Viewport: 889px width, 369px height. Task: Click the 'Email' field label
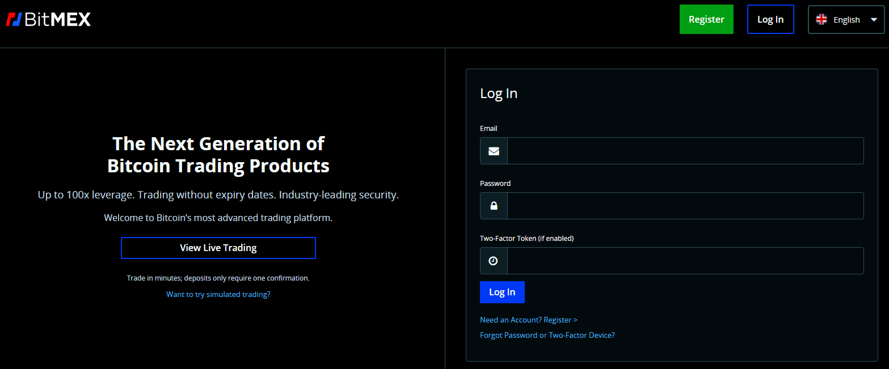point(488,129)
